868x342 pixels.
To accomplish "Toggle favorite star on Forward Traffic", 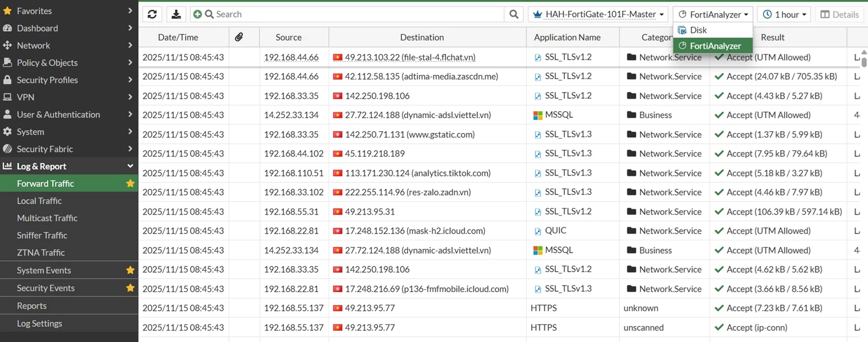I will click(x=130, y=183).
